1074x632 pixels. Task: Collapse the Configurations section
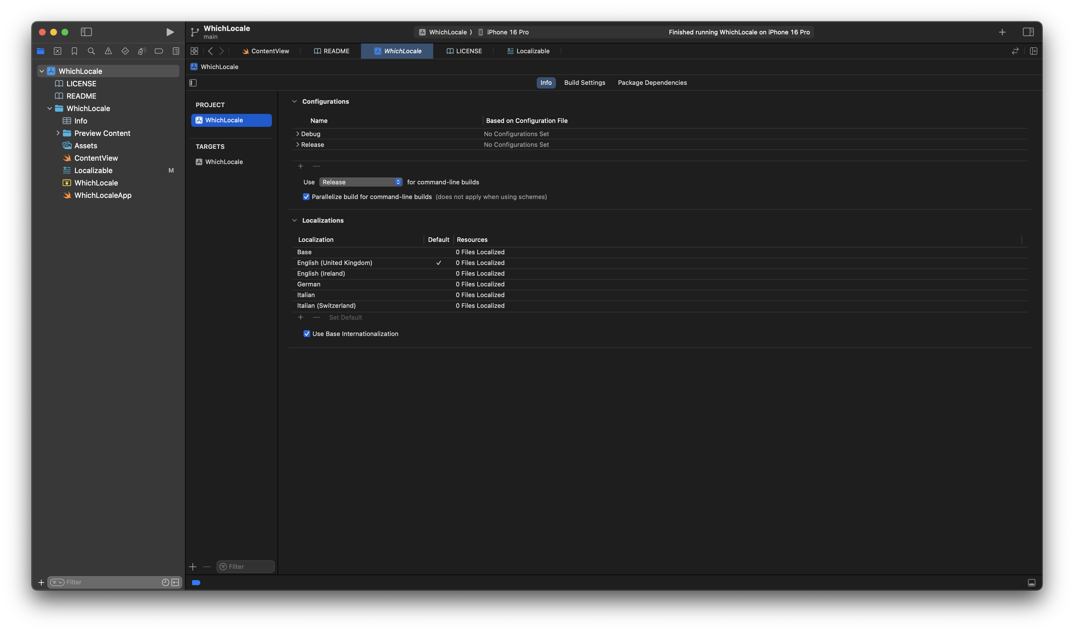pos(294,101)
